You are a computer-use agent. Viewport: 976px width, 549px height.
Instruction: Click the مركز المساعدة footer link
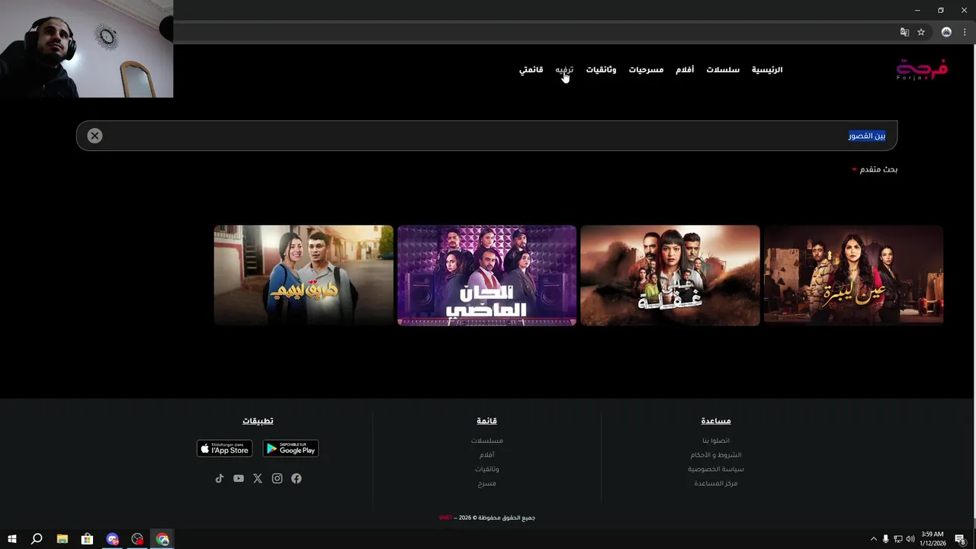click(x=716, y=483)
